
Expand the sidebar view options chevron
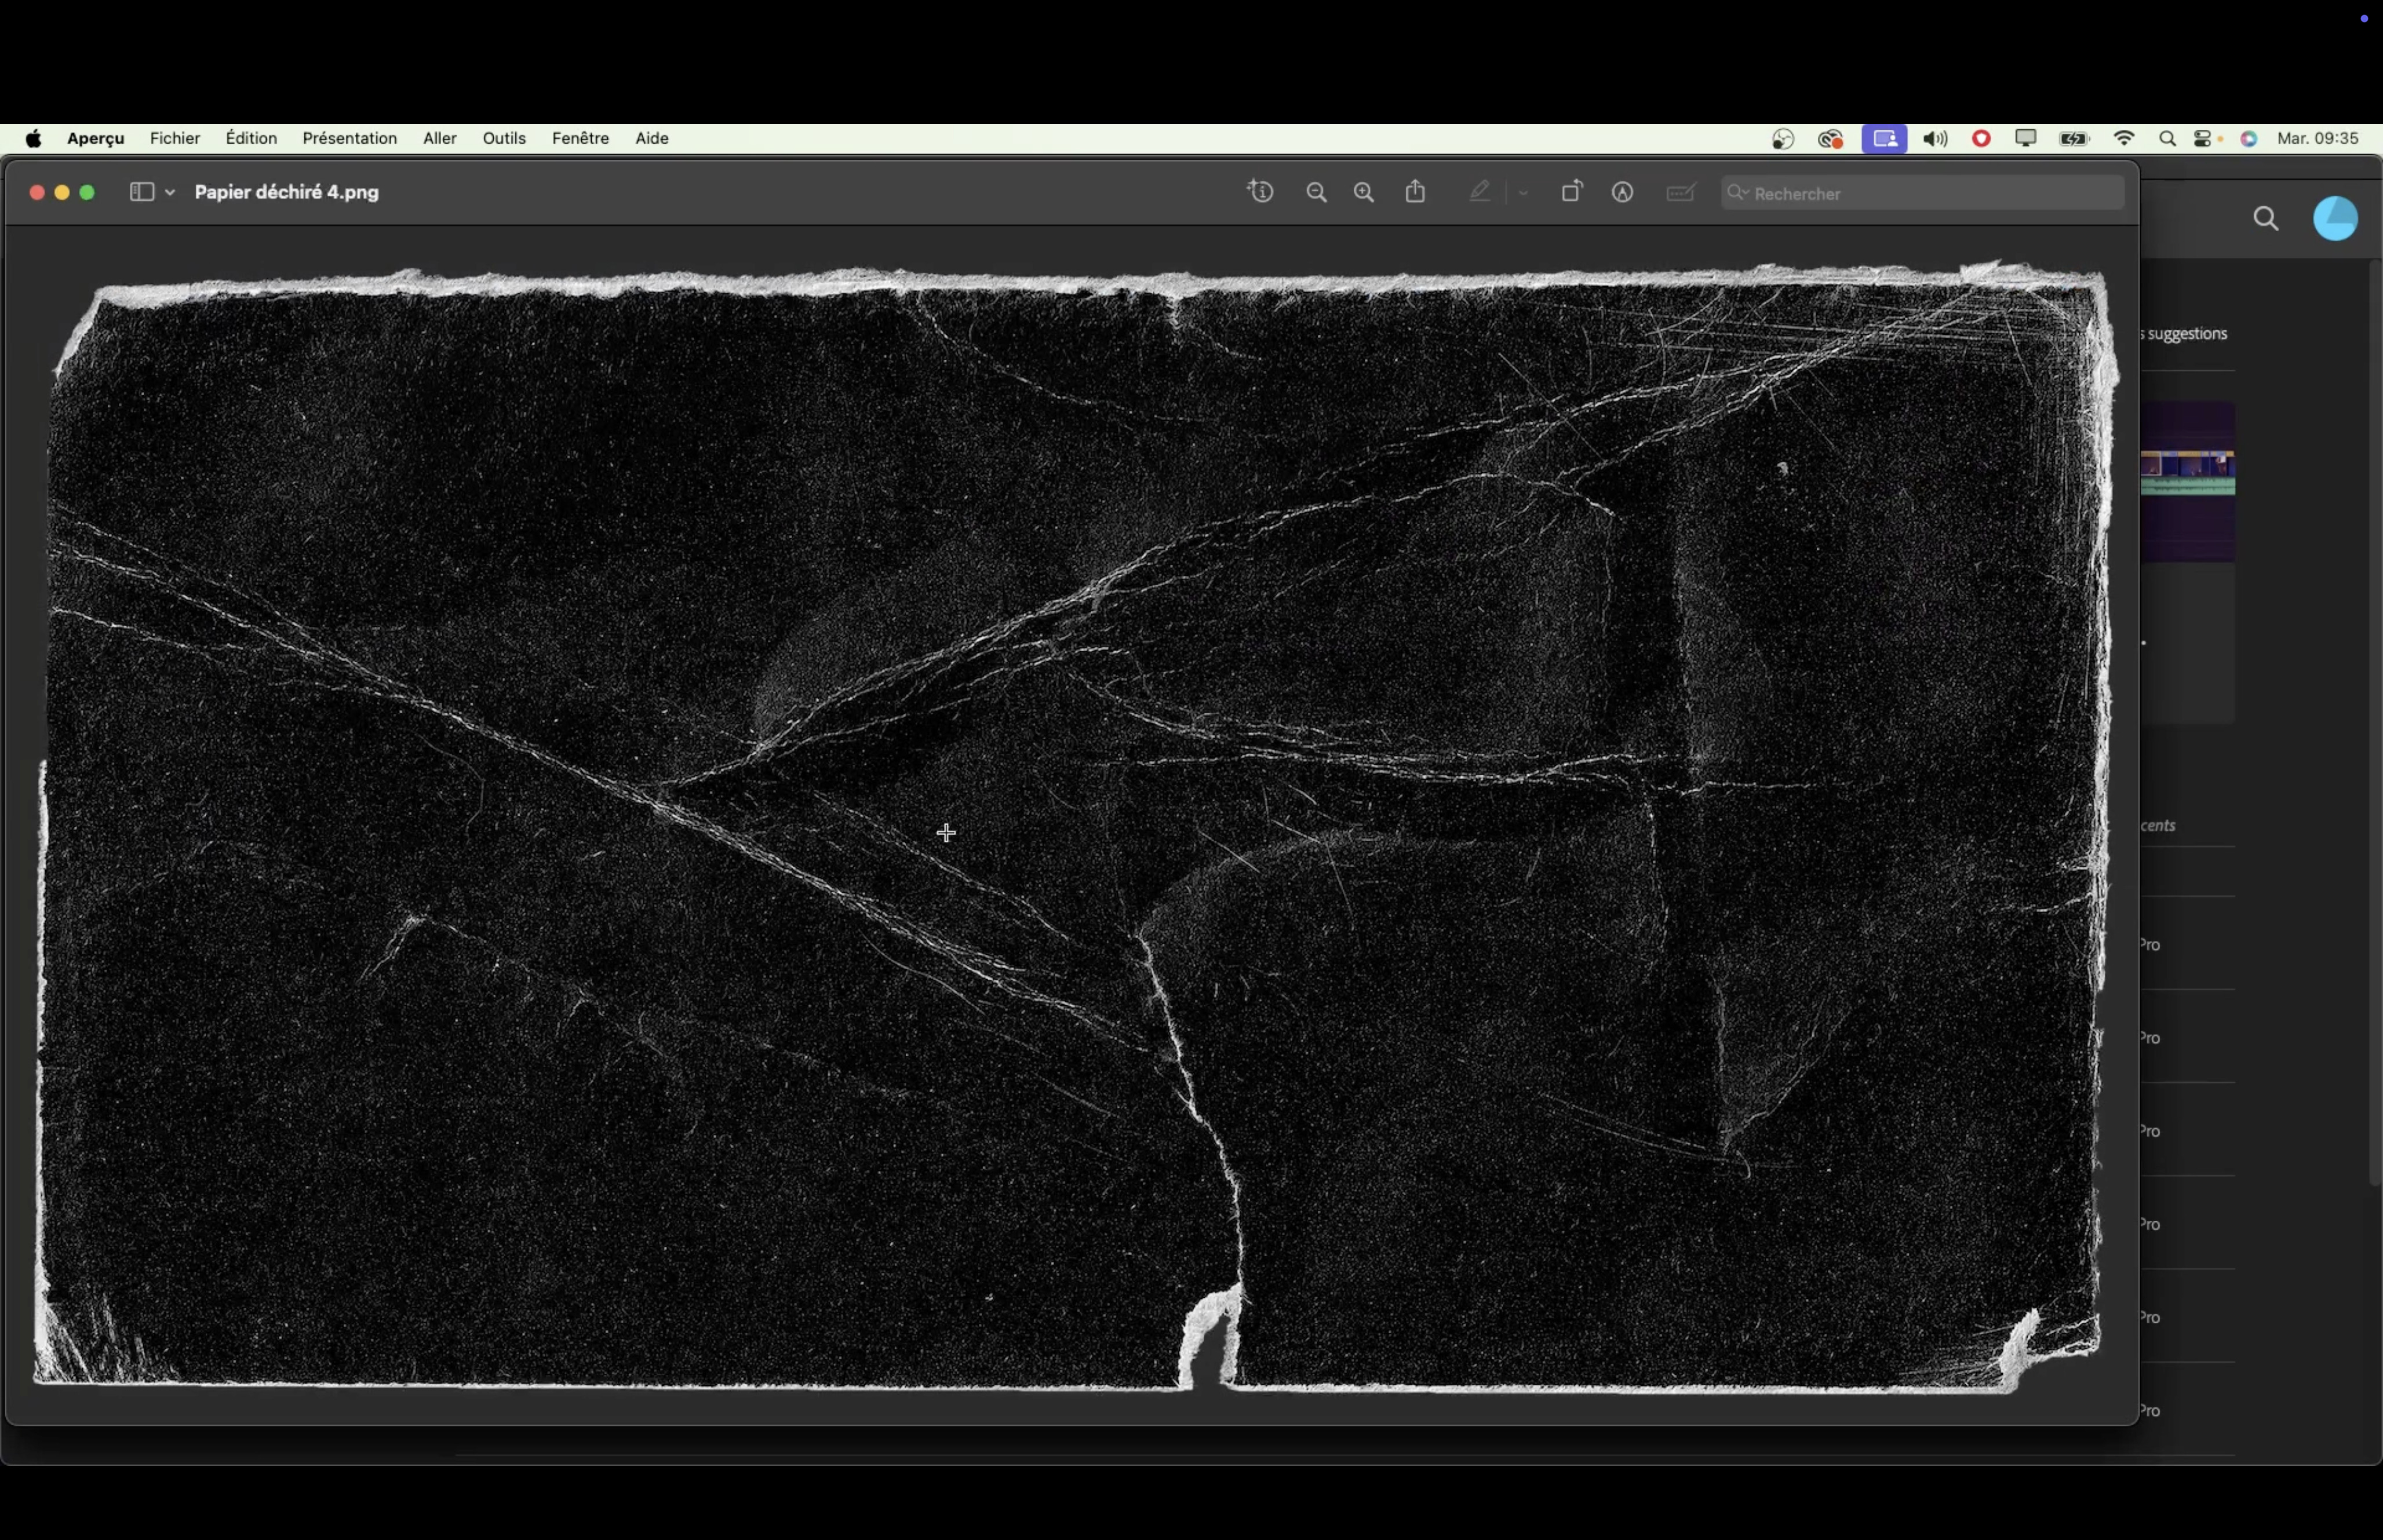point(170,192)
